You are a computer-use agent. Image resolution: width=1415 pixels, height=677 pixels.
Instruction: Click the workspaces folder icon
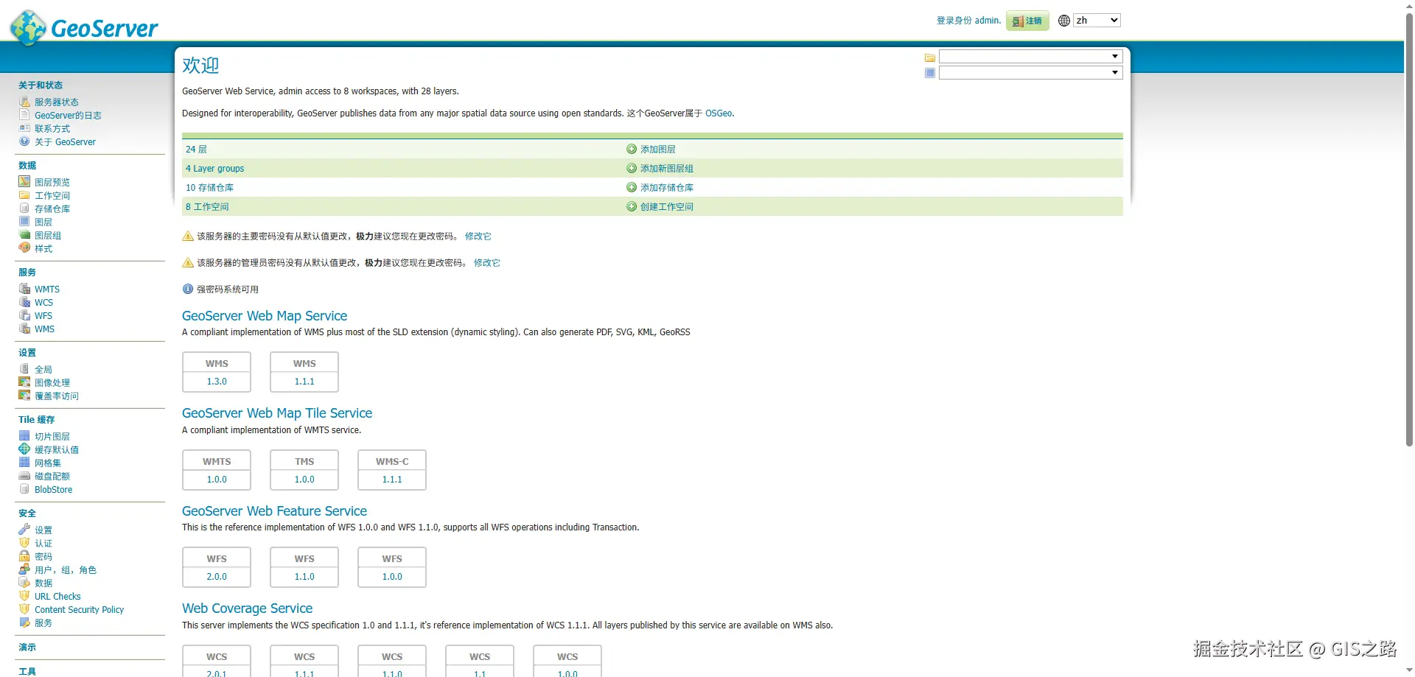point(24,195)
